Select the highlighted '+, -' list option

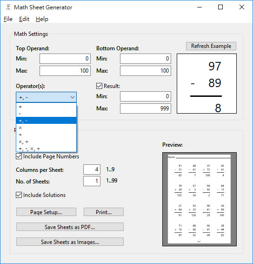[x=46, y=121]
